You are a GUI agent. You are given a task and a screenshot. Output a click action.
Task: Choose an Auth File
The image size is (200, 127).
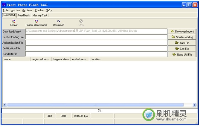click(x=182, y=43)
